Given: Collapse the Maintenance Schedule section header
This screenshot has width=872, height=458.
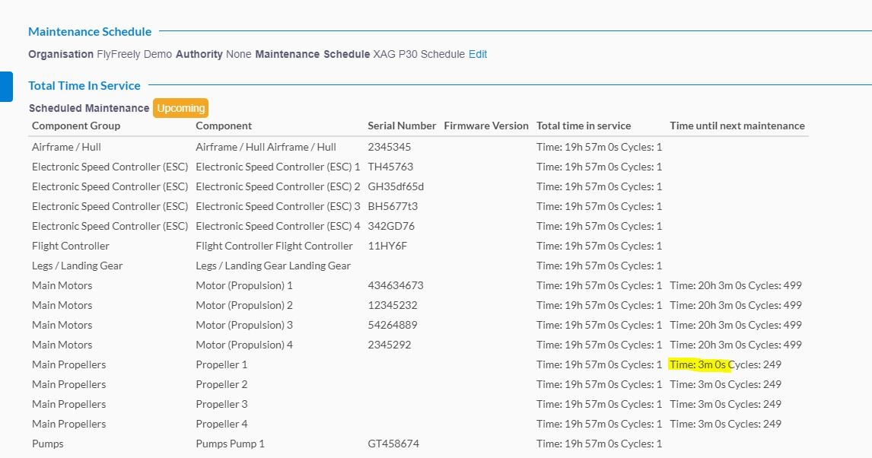Looking at the screenshot, I should [x=89, y=31].
